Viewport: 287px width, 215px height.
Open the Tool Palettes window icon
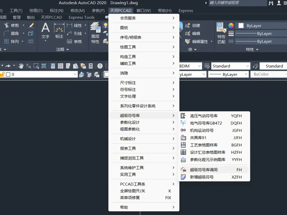(68, 66)
